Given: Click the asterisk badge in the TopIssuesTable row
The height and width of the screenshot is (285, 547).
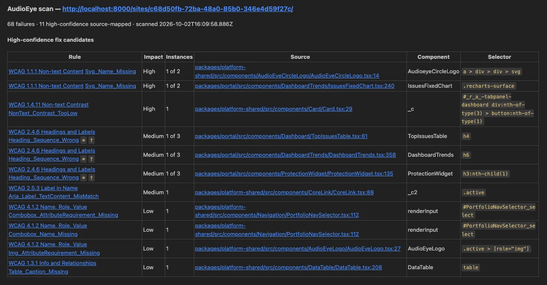Looking at the screenshot, I should point(84,140).
